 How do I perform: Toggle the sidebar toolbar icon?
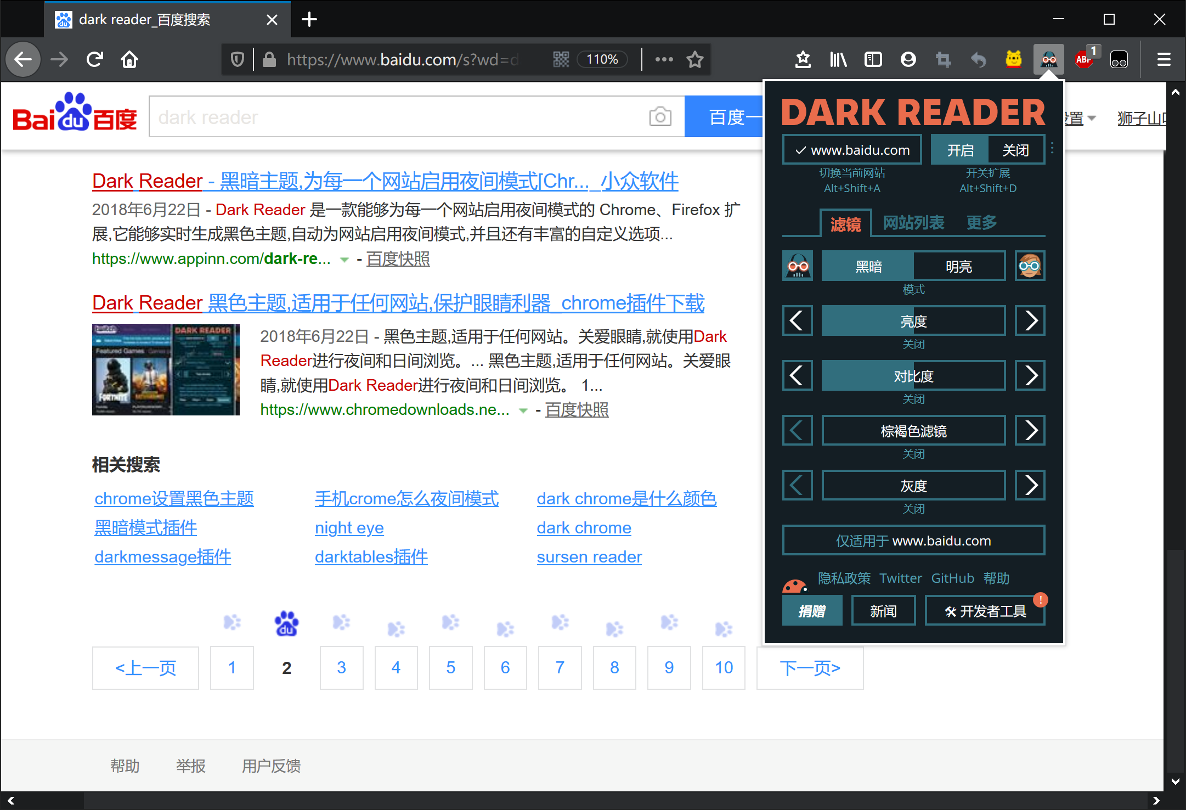coord(873,59)
